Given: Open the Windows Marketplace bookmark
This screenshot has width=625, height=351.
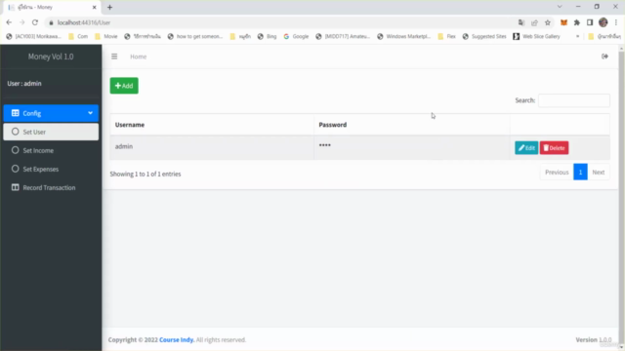Looking at the screenshot, I should [x=403, y=36].
